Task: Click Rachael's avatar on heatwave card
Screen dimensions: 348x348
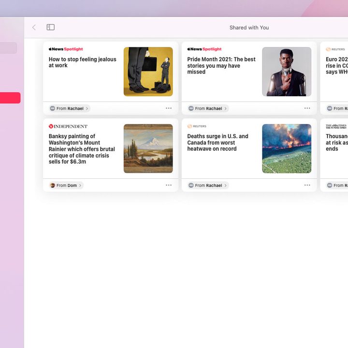Action: [191, 185]
